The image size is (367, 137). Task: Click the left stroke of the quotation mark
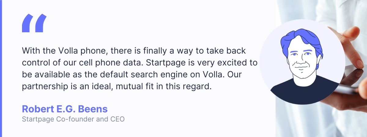pos(28,23)
